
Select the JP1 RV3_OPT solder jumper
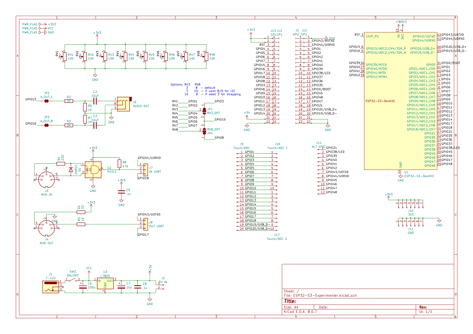point(204,110)
